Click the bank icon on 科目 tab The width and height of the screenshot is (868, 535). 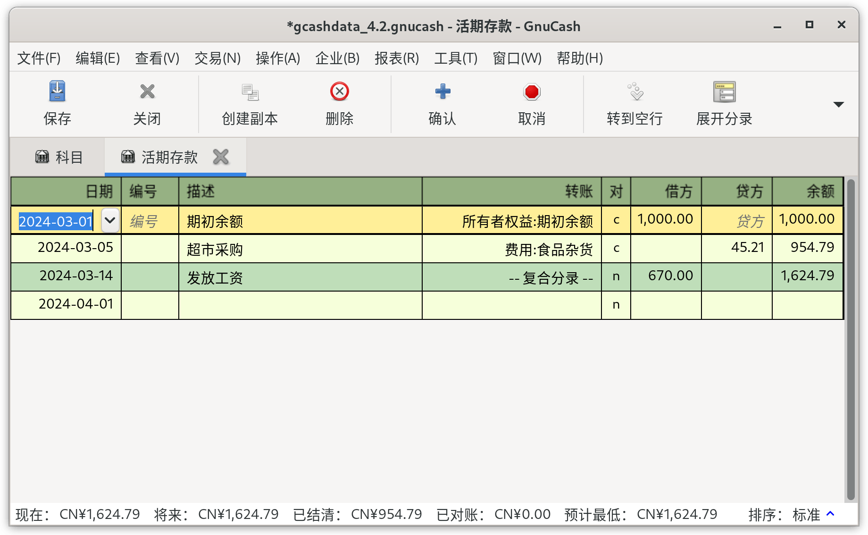[x=42, y=156]
